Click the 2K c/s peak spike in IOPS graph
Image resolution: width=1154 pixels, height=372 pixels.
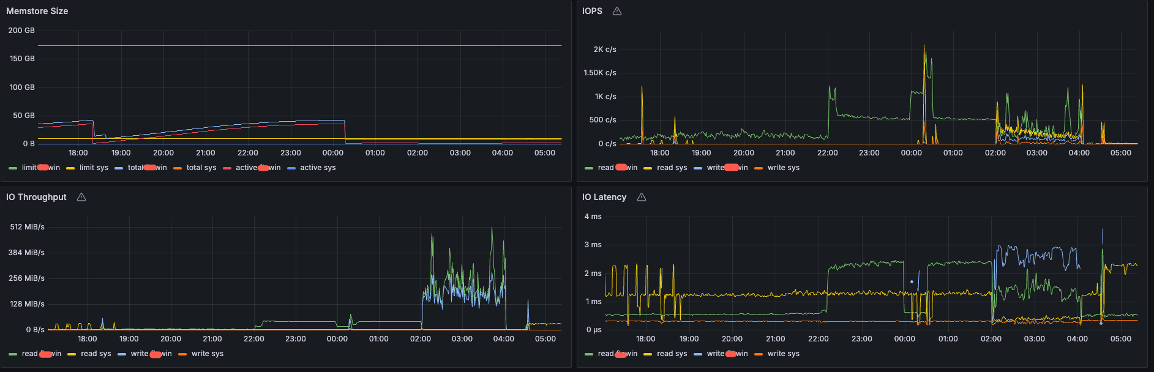click(924, 48)
